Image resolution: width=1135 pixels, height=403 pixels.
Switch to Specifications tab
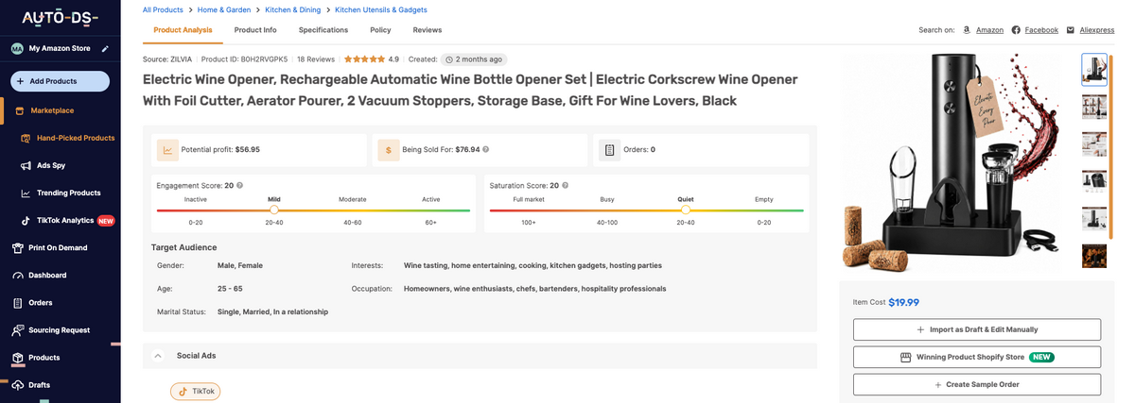[323, 30]
